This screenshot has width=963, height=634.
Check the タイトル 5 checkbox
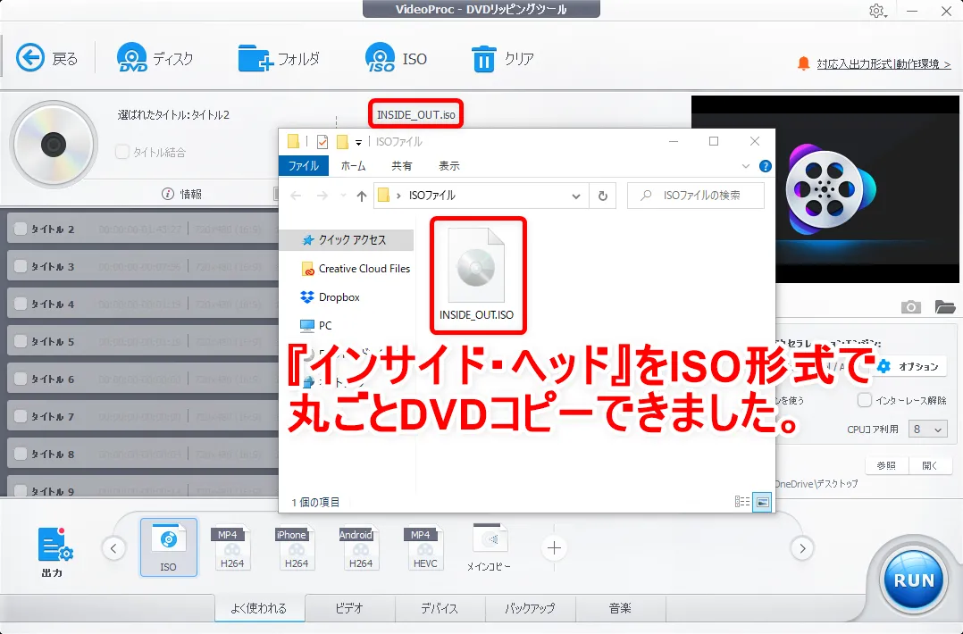point(21,341)
